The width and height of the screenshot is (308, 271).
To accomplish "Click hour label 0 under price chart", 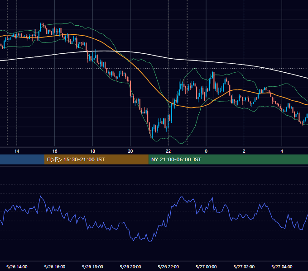I will point(206,151).
